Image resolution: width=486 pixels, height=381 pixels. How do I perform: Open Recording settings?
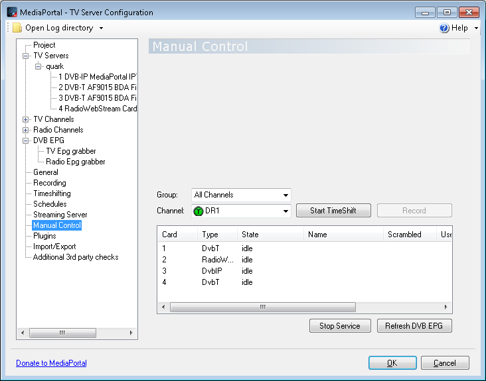[x=50, y=183]
